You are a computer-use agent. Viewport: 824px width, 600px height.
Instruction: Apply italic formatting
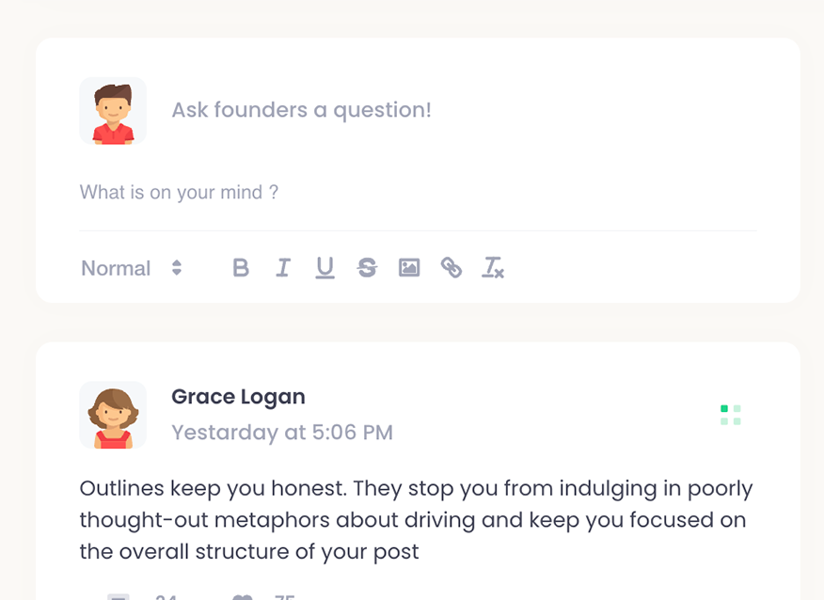tap(282, 268)
